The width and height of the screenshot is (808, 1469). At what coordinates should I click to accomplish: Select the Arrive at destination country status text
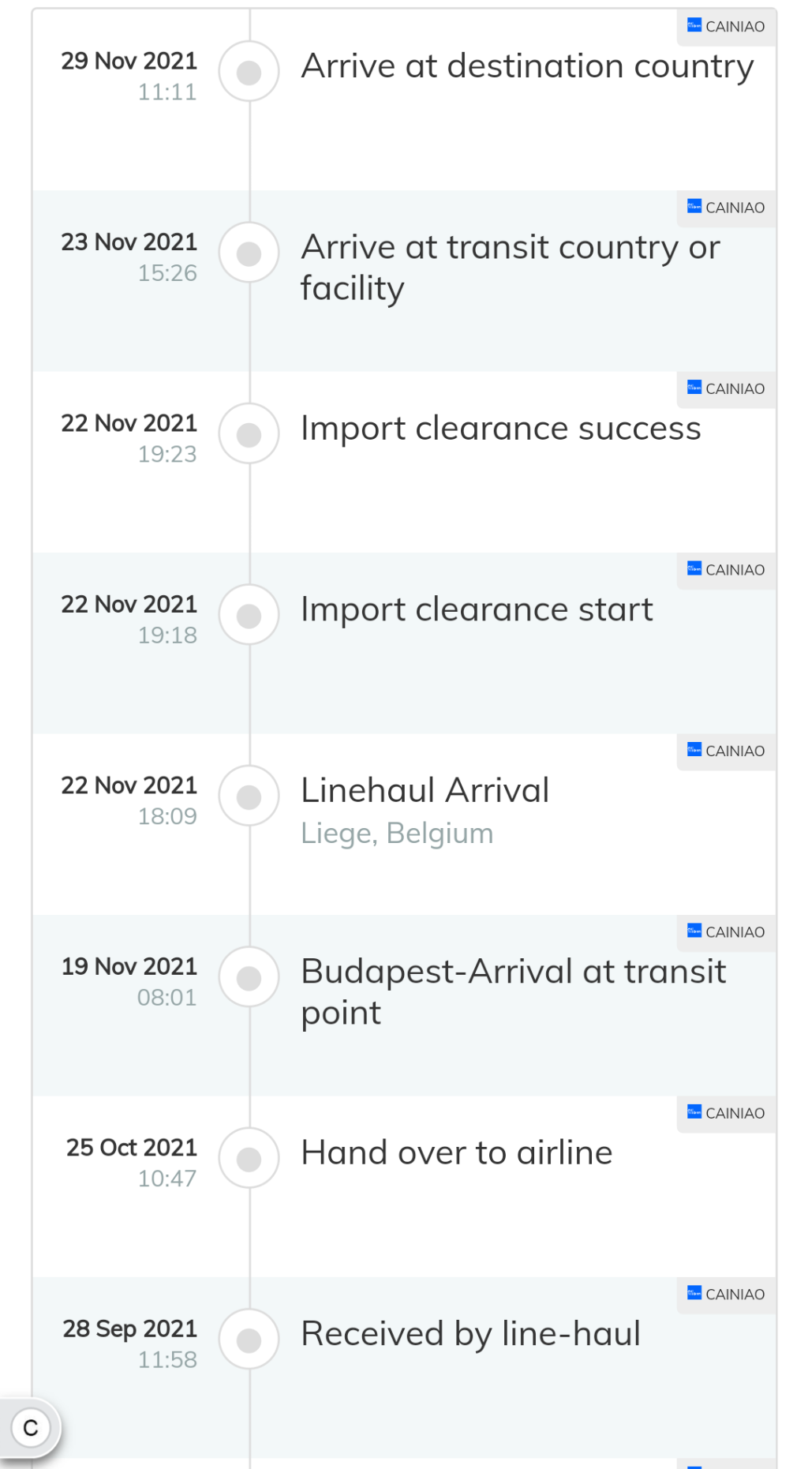[x=527, y=66]
